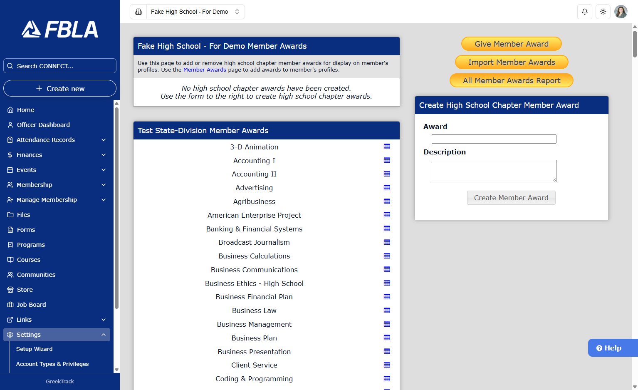The width and height of the screenshot is (638, 390).
Task: Open Officer Dashboard
Action: (x=57, y=125)
